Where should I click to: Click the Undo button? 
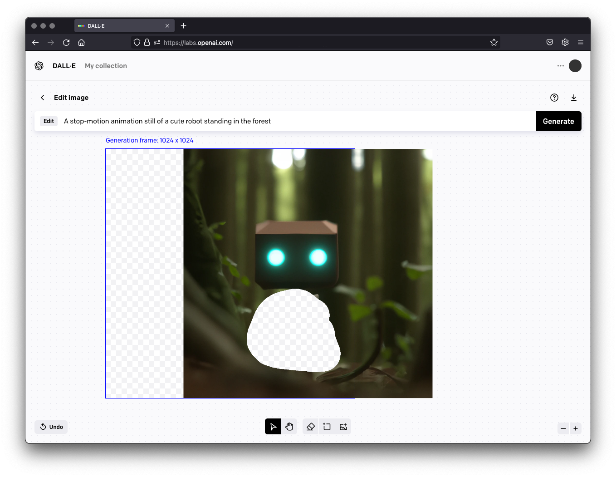point(51,427)
